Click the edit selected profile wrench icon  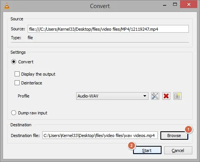pyautogui.click(x=155, y=96)
